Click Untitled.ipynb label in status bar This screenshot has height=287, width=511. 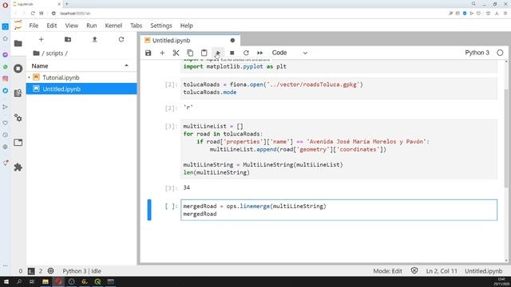click(484, 271)
